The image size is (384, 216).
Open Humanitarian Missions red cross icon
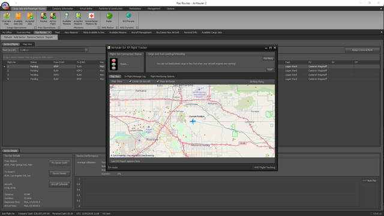(91, 19)
